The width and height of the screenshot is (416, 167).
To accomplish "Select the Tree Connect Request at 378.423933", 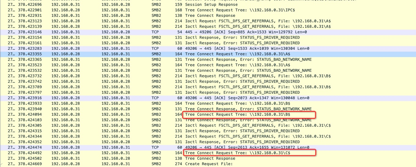I will point(208,103).
